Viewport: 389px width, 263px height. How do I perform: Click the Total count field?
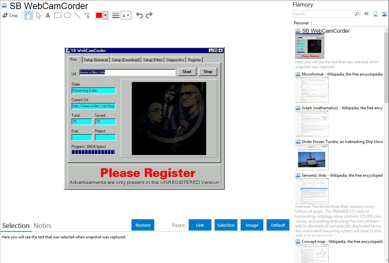coord(82,122)
